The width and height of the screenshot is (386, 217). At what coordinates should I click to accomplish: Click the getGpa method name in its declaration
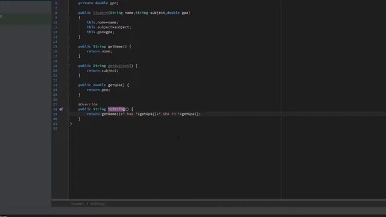(114, 85)
